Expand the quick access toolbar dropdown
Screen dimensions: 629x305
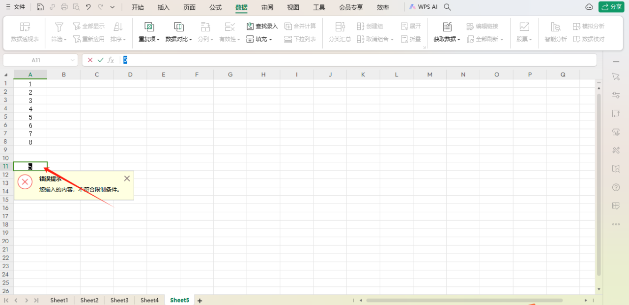click(113, 7)
